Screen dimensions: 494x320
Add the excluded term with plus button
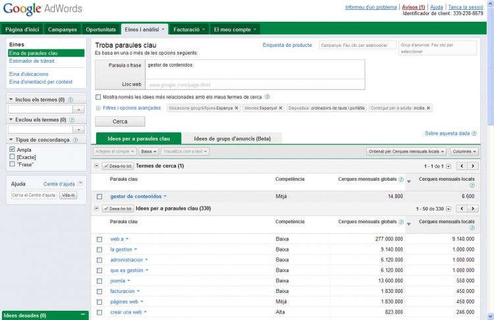coord(78,130)
